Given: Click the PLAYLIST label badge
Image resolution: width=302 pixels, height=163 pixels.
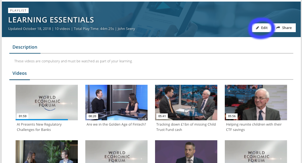Looking at the screenshot, I should 18,10.
